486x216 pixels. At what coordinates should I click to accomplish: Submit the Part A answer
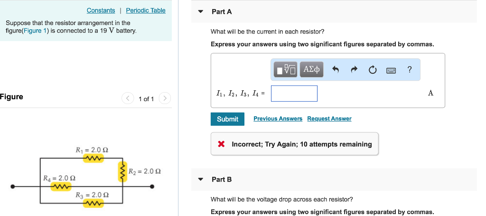point(227,119)
